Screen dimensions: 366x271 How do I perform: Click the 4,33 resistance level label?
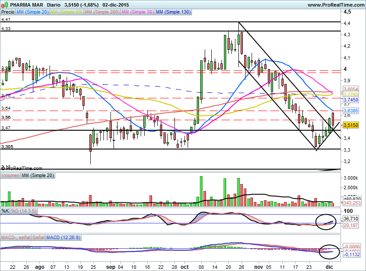pyautogui.click(x=6, y=29)
